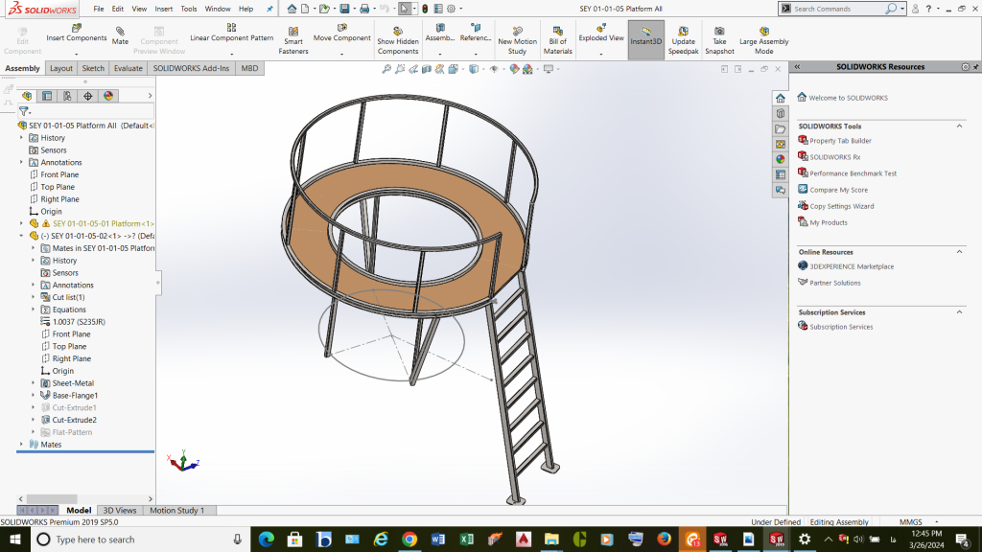The image size is (982, 552).
Task: Switch to the Evaluate tab
Action: point(128,69)
